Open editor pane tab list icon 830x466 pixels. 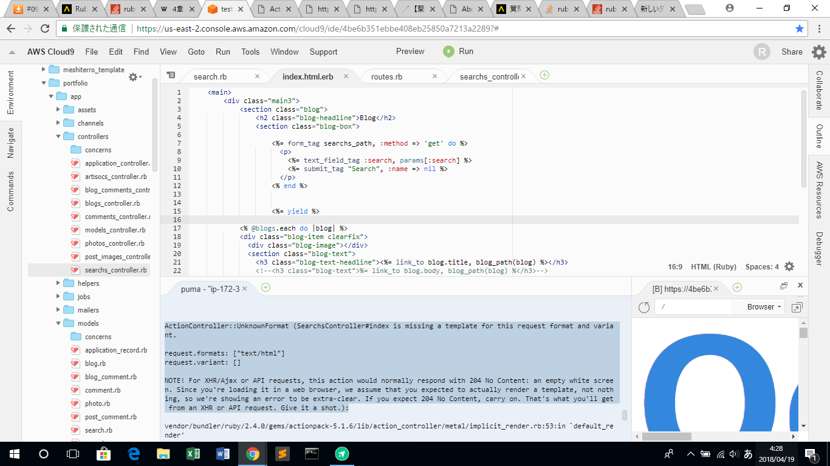pyautogui.click(x=171, y=75)
